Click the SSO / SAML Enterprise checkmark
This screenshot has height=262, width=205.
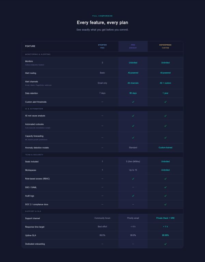[165, 187]
